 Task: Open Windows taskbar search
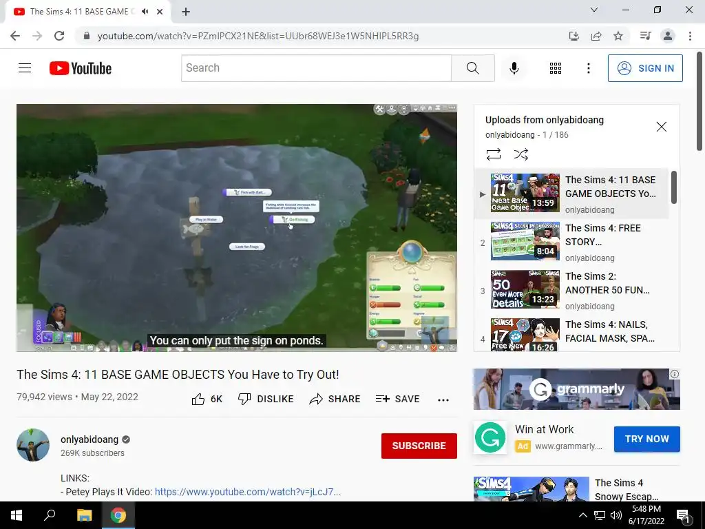tap(50, 515)
